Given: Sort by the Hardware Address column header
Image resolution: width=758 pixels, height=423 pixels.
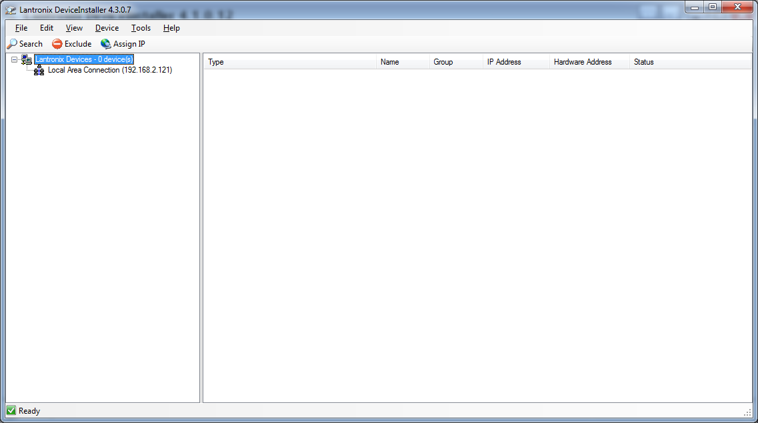Looking at the screenshot, I should (x=590, y=62).
